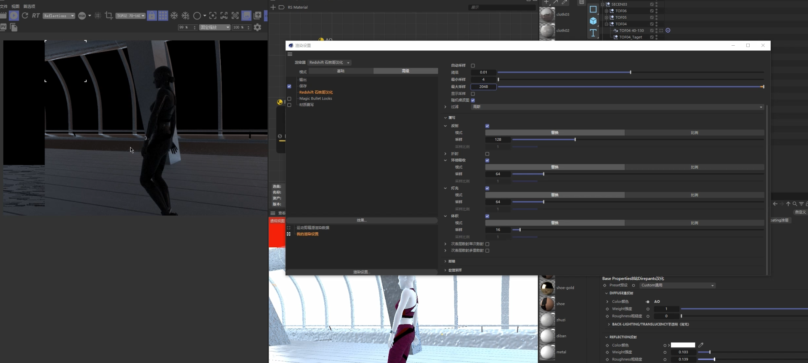Click the hatched region display icon
The width and height of the screenshot is (808, 363).
(235, 15)
